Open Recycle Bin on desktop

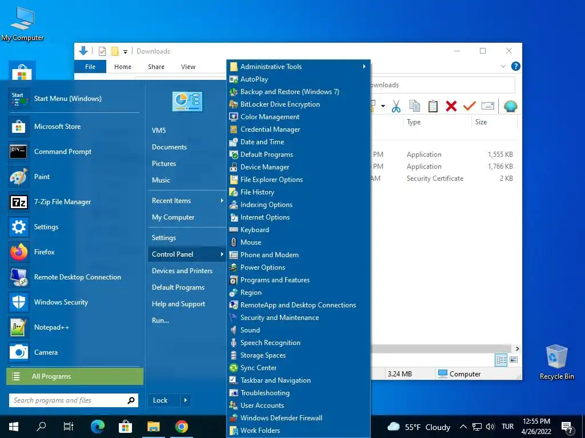556,362
